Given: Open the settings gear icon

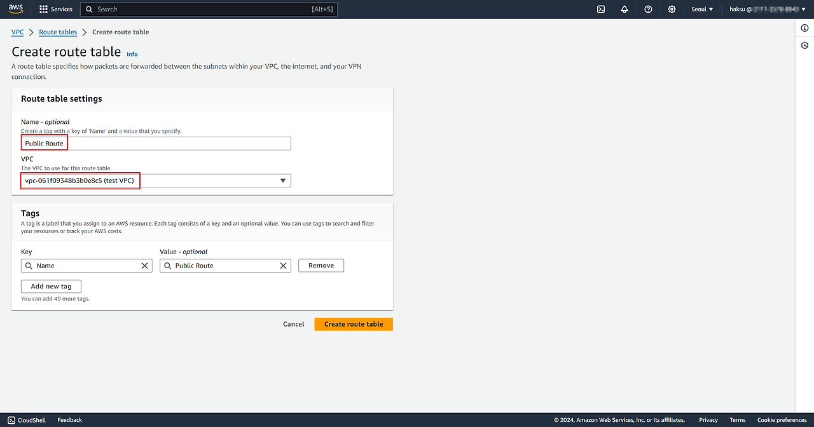Looking at the screenshot, I should [x=672, y=10].
